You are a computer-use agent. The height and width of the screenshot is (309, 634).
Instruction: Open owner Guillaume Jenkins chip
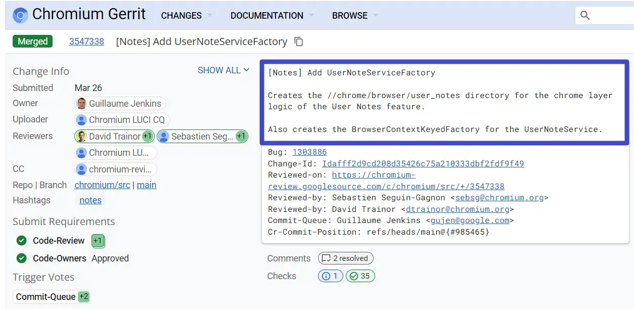pyautogui.click(x=120, y=104)
